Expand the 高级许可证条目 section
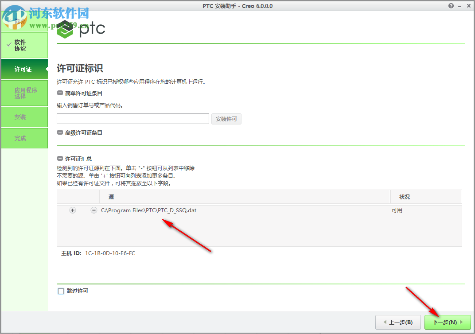 [x=59, y=132]
